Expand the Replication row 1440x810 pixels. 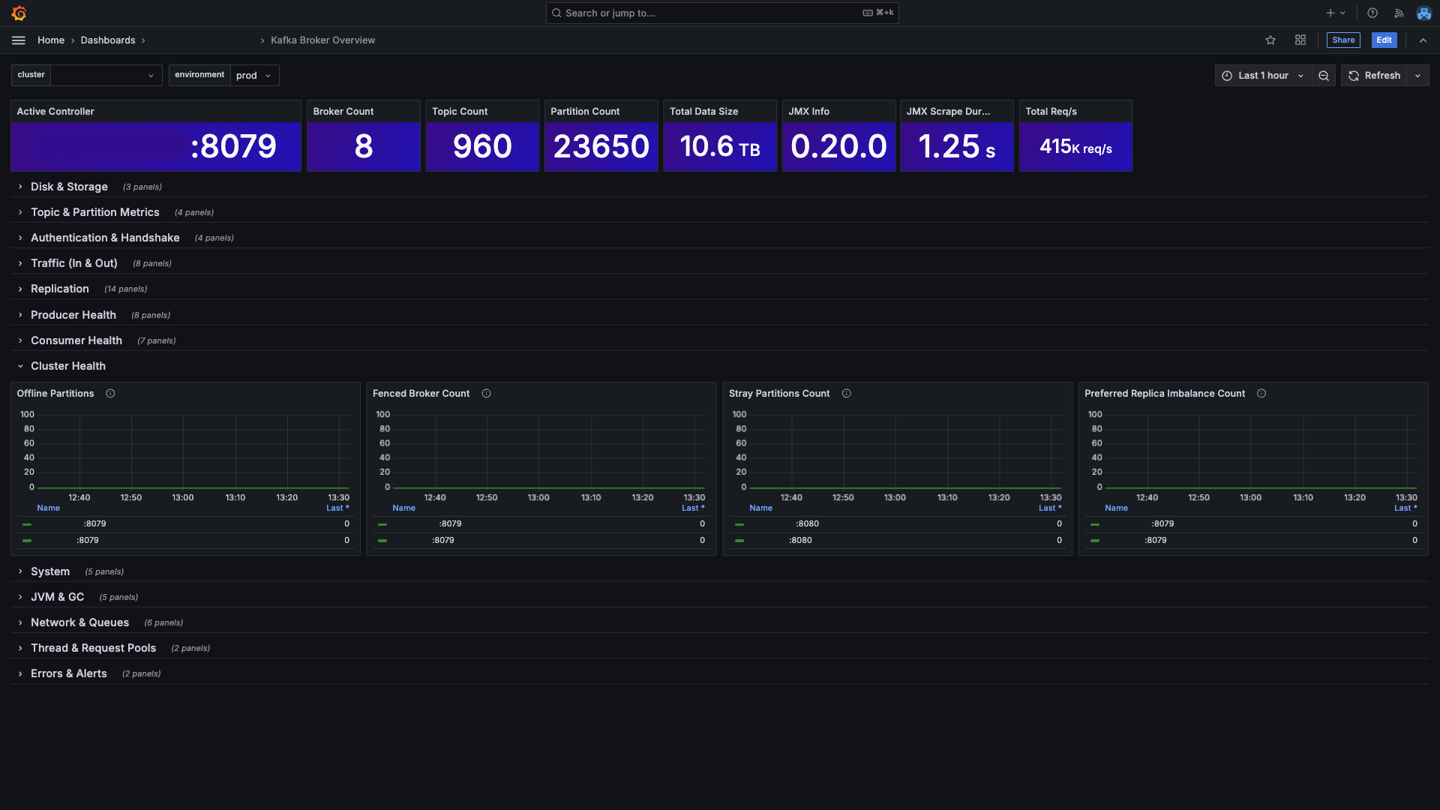[x=59, y=289]
